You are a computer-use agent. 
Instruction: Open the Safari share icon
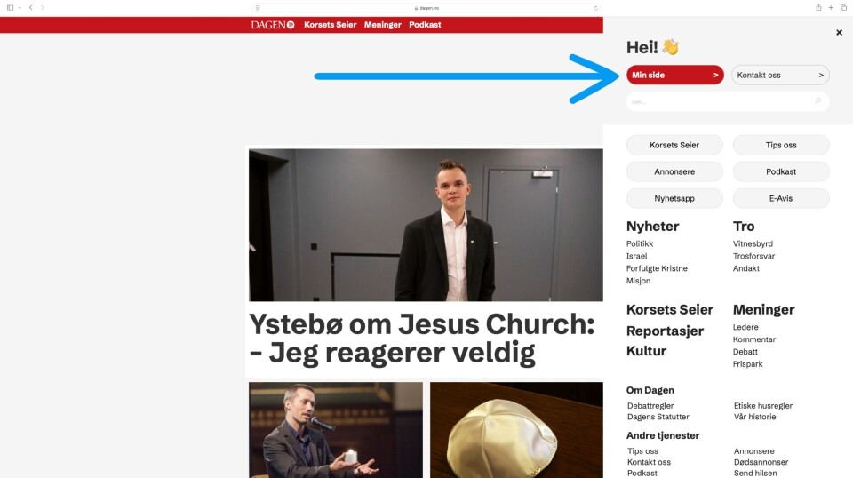tap(818, 8)
